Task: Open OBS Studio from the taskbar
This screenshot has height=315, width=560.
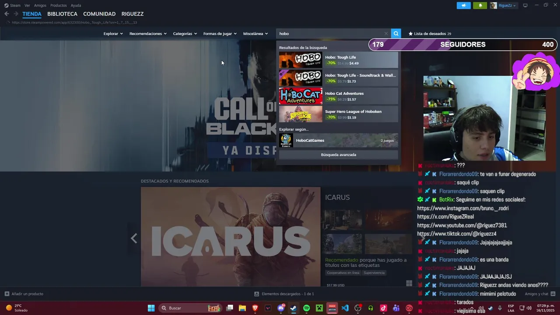Action: coord(358,308)
